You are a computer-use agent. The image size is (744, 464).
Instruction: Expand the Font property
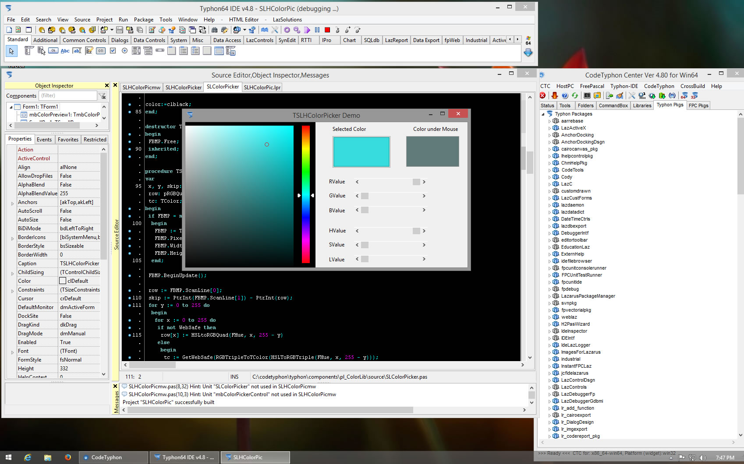pos(12,352)
